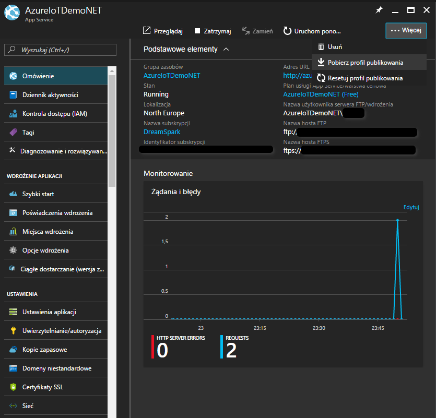436x418 pixels.
Task: Click the Omówienie globe icon
Action: click(x=14, y=76)
